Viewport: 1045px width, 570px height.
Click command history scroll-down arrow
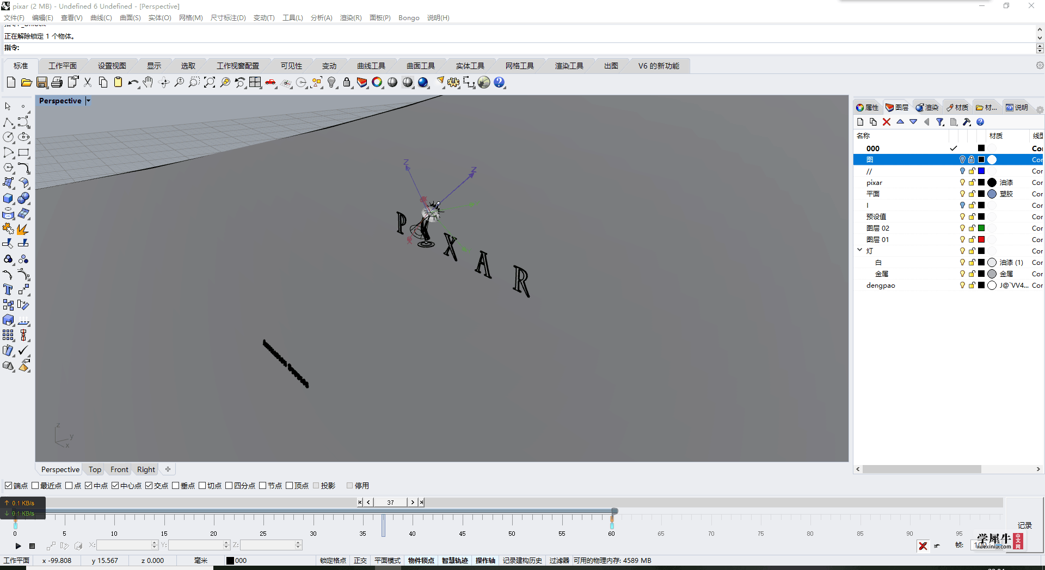1040,38
